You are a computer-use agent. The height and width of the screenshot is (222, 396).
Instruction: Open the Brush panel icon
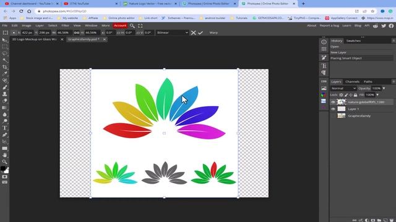[x=324, y=57]
